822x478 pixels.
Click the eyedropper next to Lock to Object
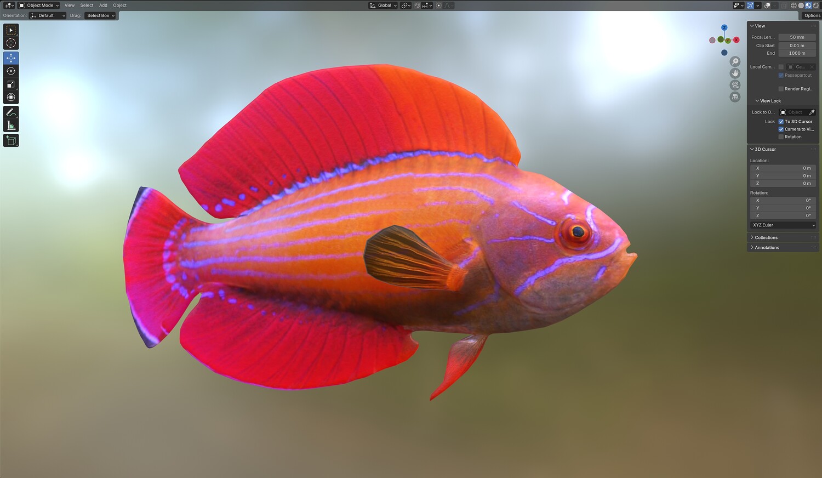pyautogui.click(x=812, y=112)
